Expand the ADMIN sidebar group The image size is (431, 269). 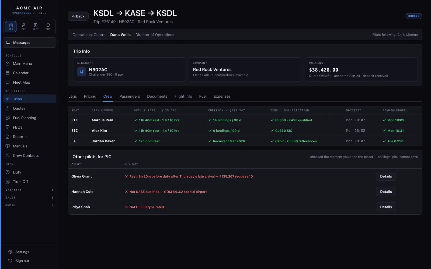click(x=30, y=205)
